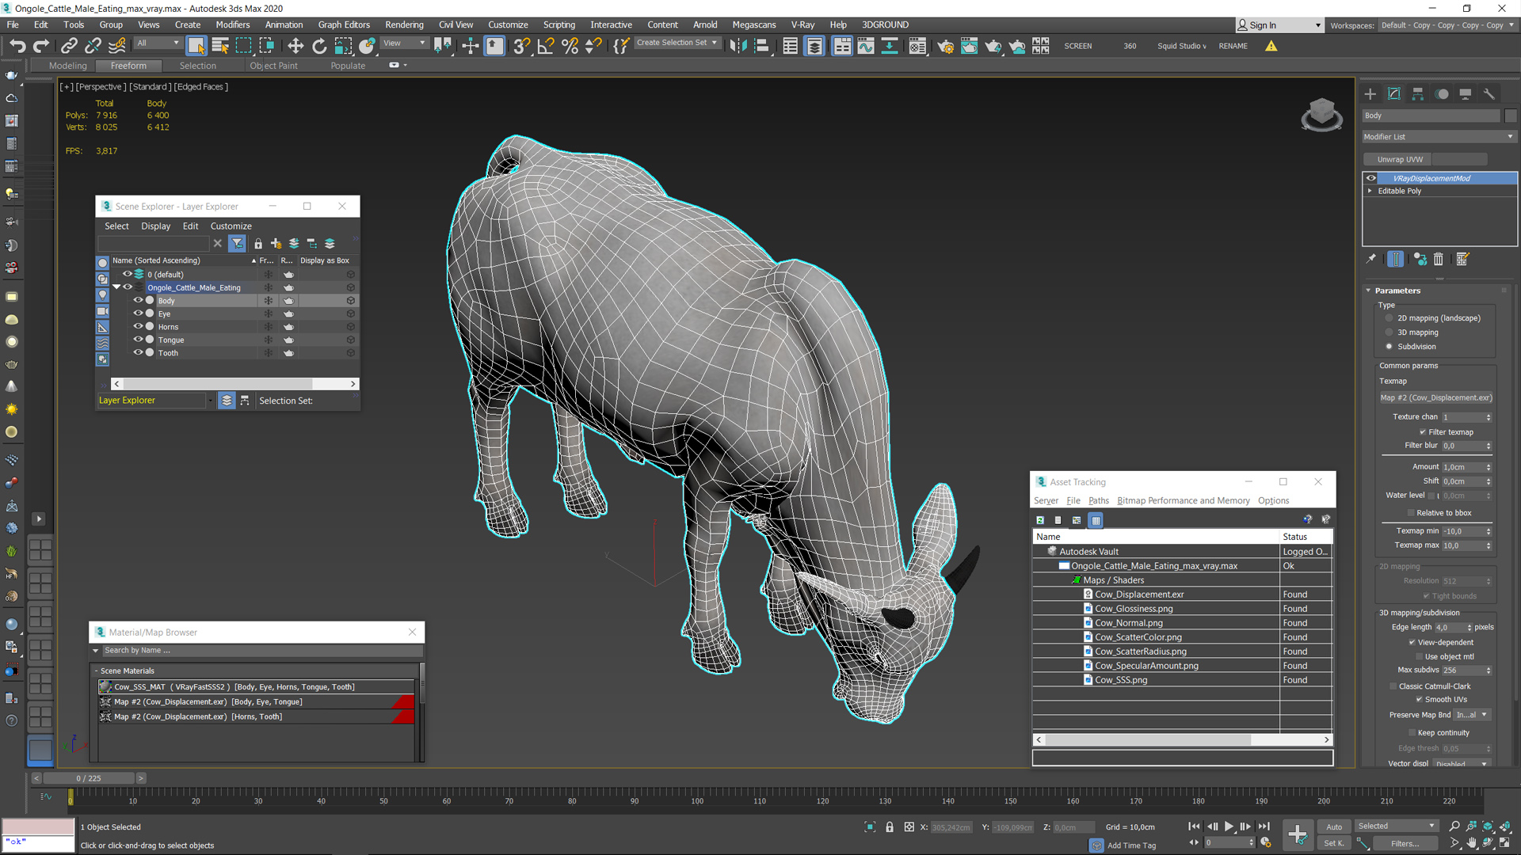1521x855 pixels.
Task: Activate the Pan View hand tool
Action: click(1471, 843)
